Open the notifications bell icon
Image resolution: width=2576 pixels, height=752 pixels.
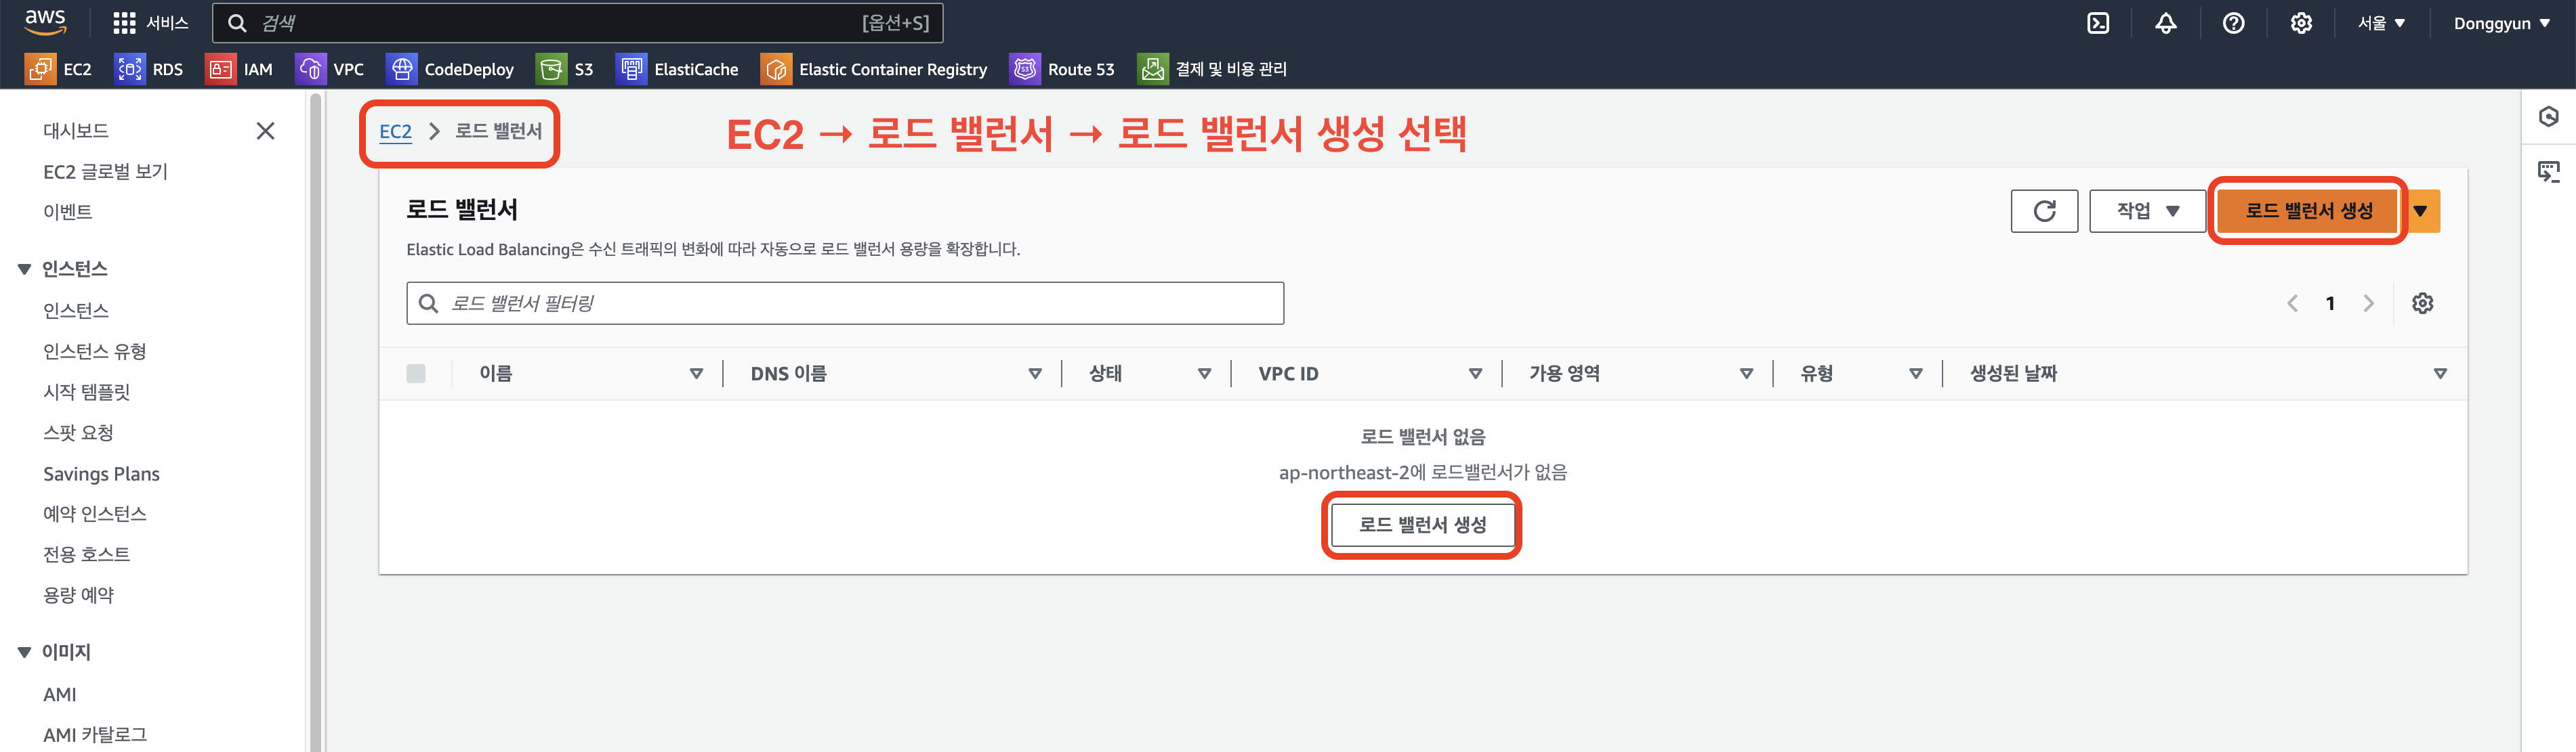tap(2165, 23)
